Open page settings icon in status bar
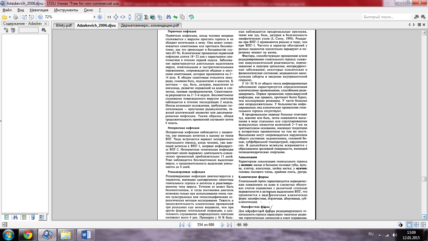Image resolution: width=428 pixels, height=241 pixels. click(x=401, y=225)
